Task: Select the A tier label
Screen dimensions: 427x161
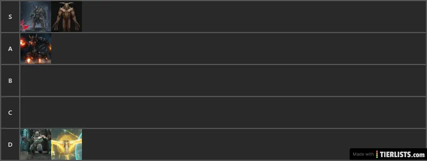Action: [10, 49]
